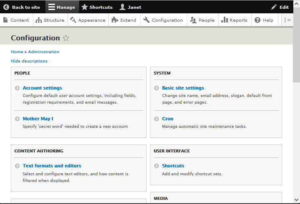Open the Structure admin menu
The image size is (300, 204).
tap(50, 20)
